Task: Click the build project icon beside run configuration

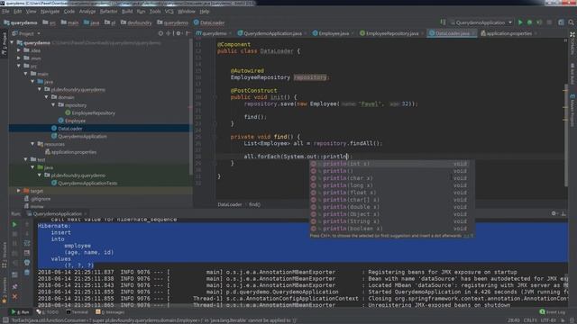Action: tap(443, 22)
